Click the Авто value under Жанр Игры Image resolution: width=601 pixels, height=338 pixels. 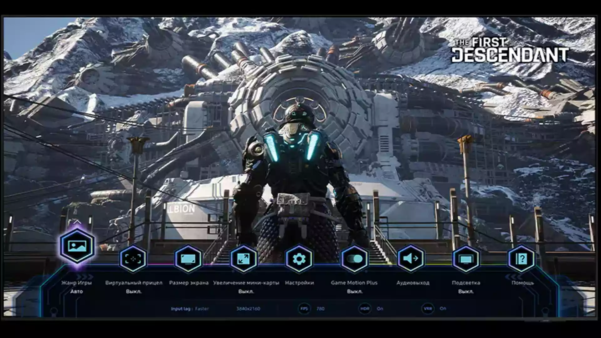click(76, 291)
